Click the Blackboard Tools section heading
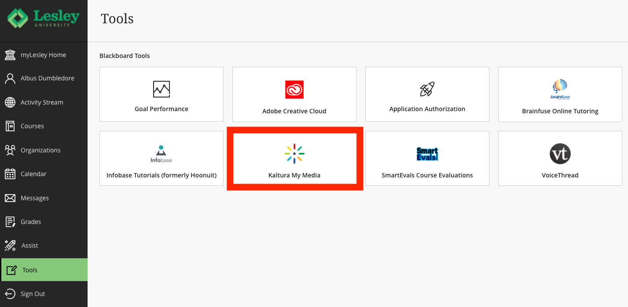The height and width of the screenshot is (307, 628). coord(125,56)
